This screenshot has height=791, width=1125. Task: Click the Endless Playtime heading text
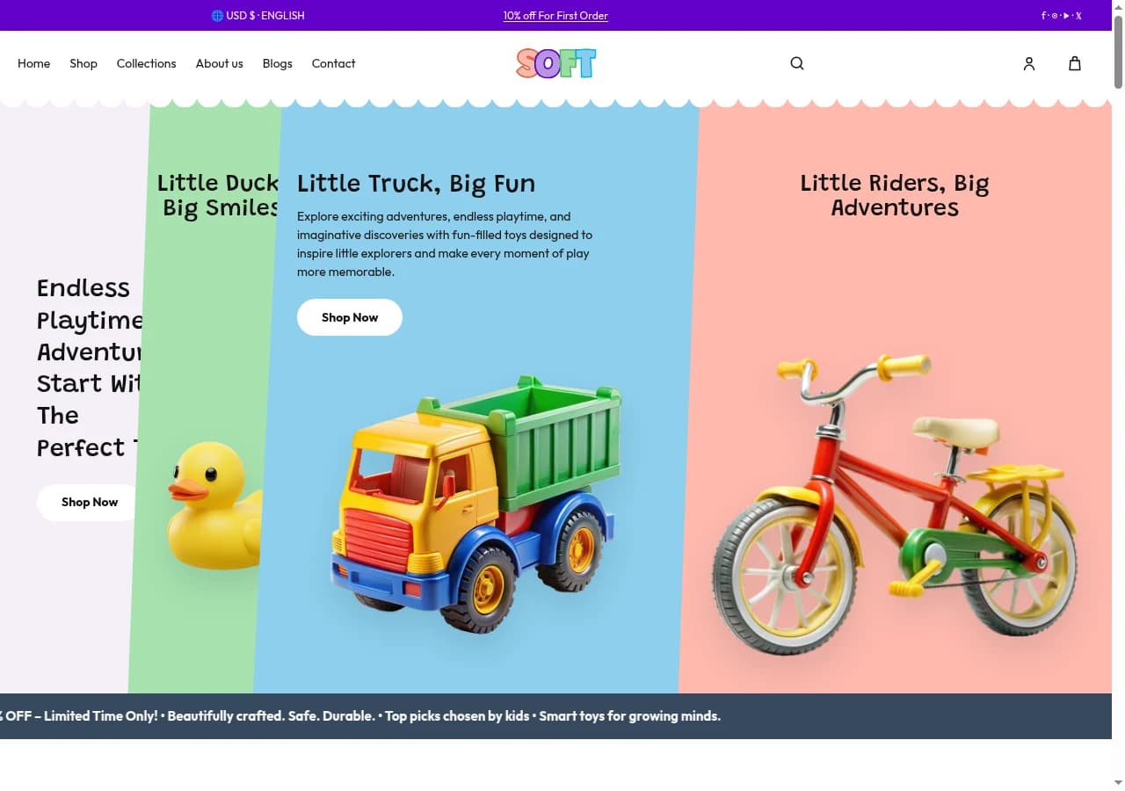click(x=89, y=367)
